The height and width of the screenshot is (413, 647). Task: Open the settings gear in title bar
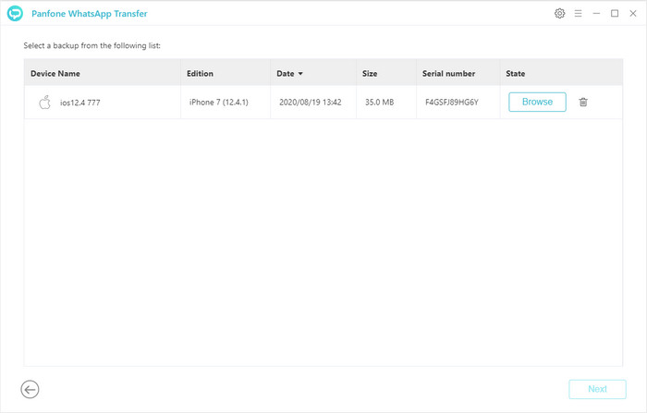[559, 13]
